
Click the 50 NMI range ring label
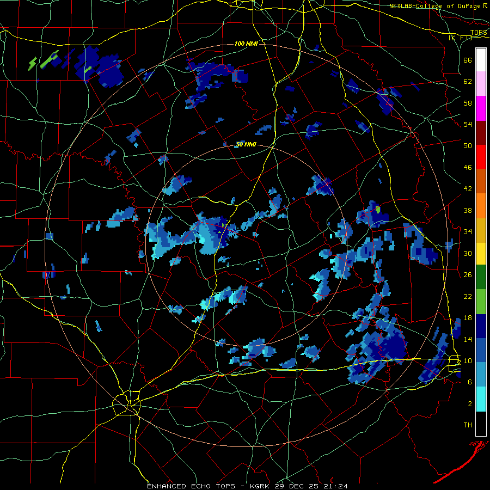246,144
